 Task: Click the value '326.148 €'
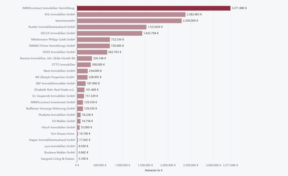click(x=99, y=58)
